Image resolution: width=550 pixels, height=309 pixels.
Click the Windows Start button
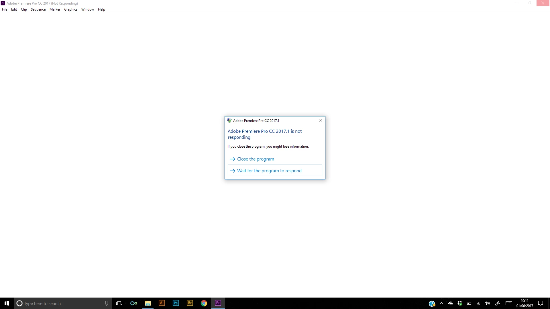tap(7, 303)
